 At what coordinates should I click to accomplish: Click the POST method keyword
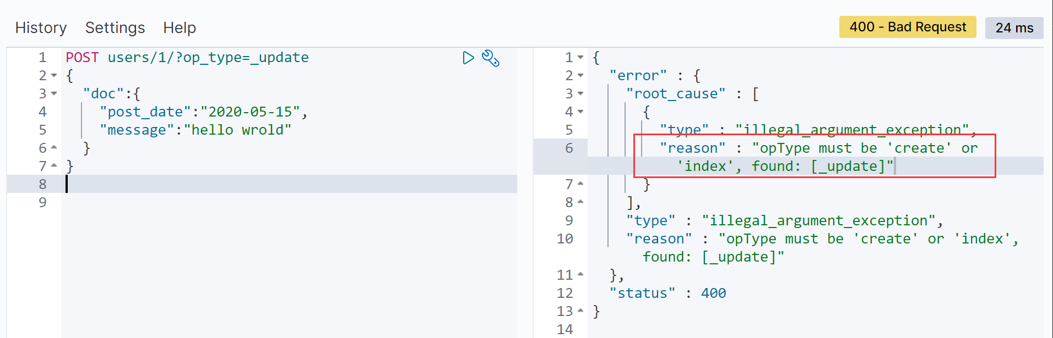pyautogui.click(x=82, y=57)
